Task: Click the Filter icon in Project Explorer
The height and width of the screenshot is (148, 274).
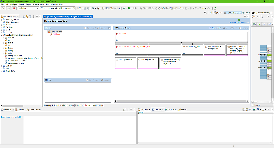Action: point(30,17)
